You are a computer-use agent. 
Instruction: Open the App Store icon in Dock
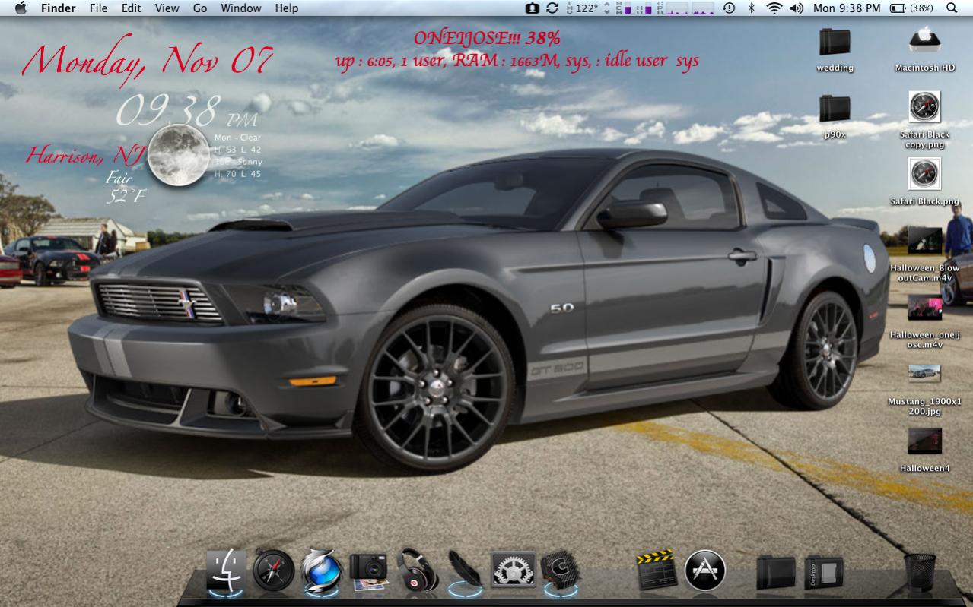tap(704, 571)
